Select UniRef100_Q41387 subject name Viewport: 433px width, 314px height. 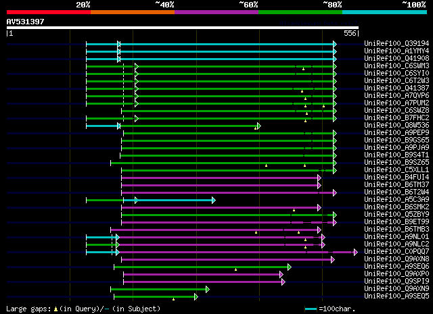[396, 88]
